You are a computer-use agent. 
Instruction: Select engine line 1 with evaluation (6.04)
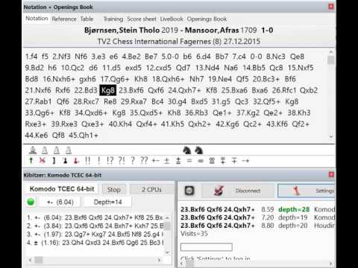click(x=95, y=217)
